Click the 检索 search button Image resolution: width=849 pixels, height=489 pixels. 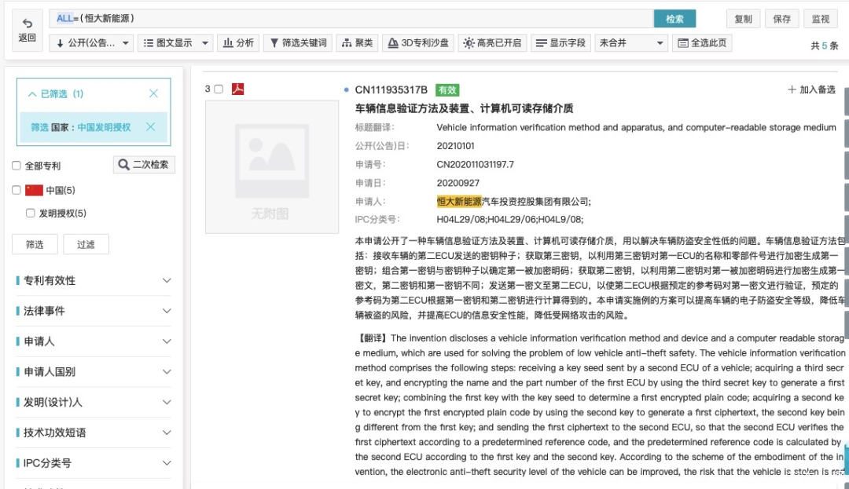pyautogui.click(x=674, y=19)
